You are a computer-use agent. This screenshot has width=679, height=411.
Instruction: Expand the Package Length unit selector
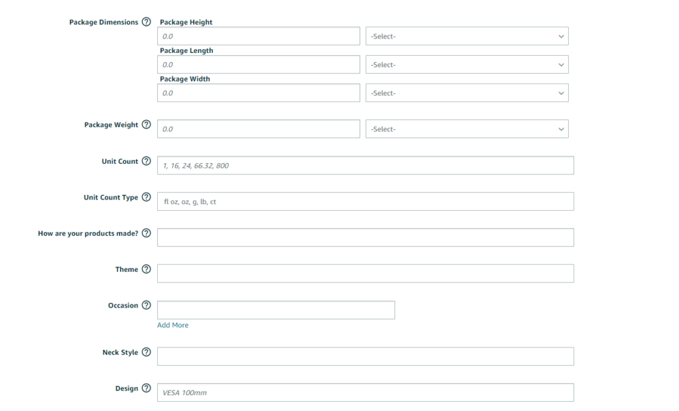pyautogui.click(x=467, y=65)
